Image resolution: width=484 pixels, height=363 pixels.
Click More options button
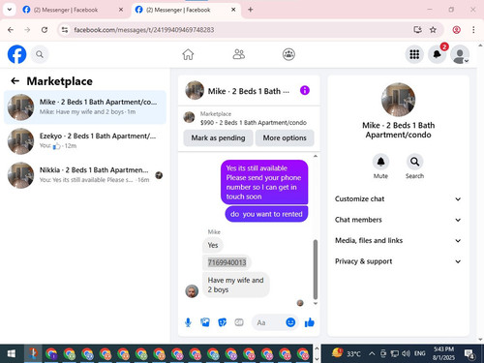tap(285, 137)
